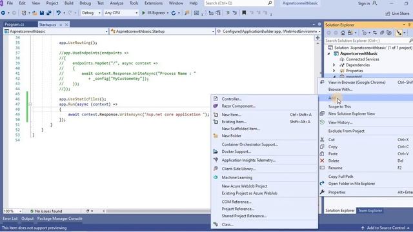Click the Open Folder in File Explorer icon
Viewport: 413px width, 232px height.
click(322, 183)
